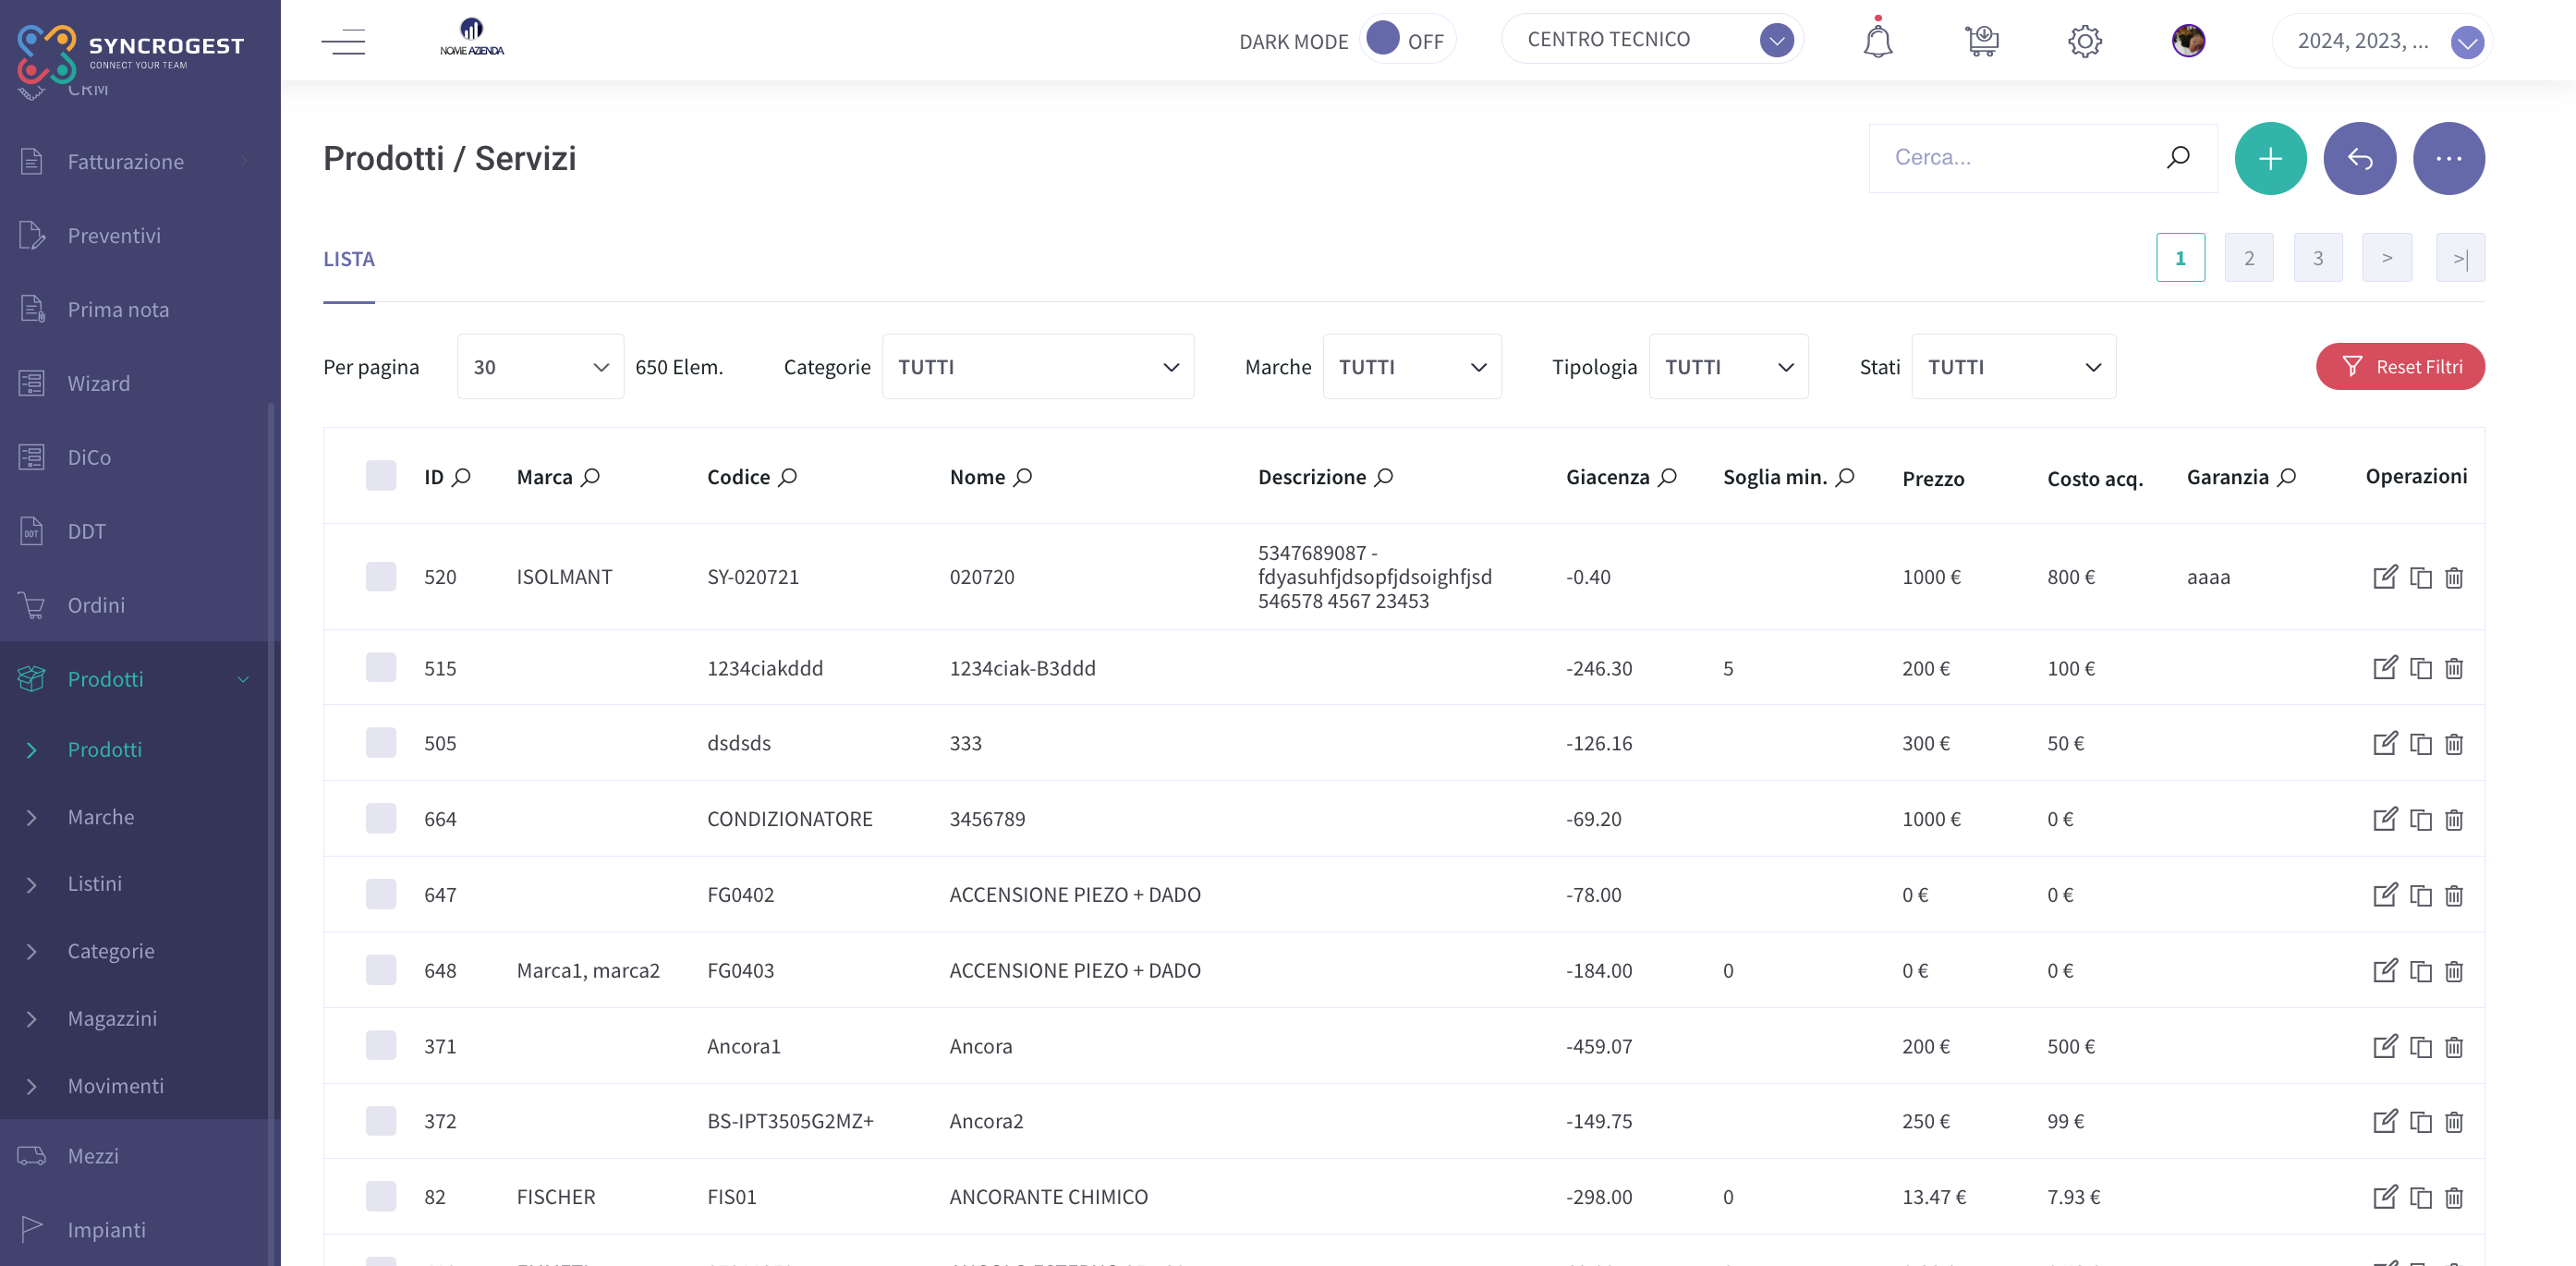2576x1266 pixels.
Task: Edit product 371 Ancora1
Action: (x=2385, y=1046)
